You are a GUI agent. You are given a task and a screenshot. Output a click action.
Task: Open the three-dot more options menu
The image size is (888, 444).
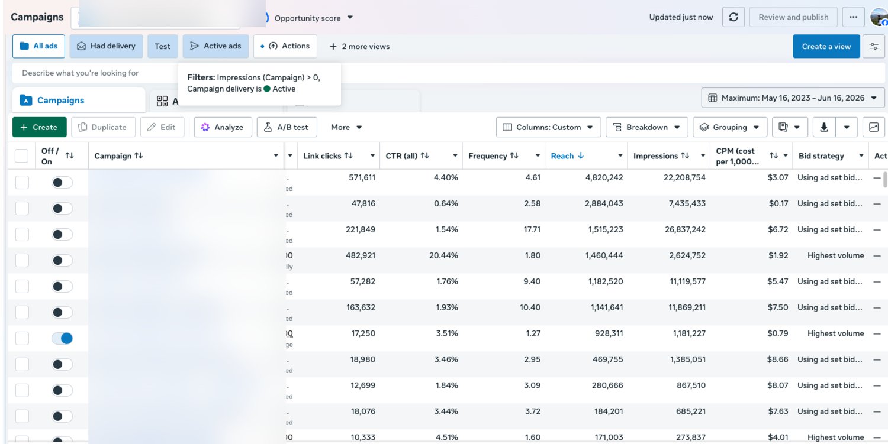point(853,17)
